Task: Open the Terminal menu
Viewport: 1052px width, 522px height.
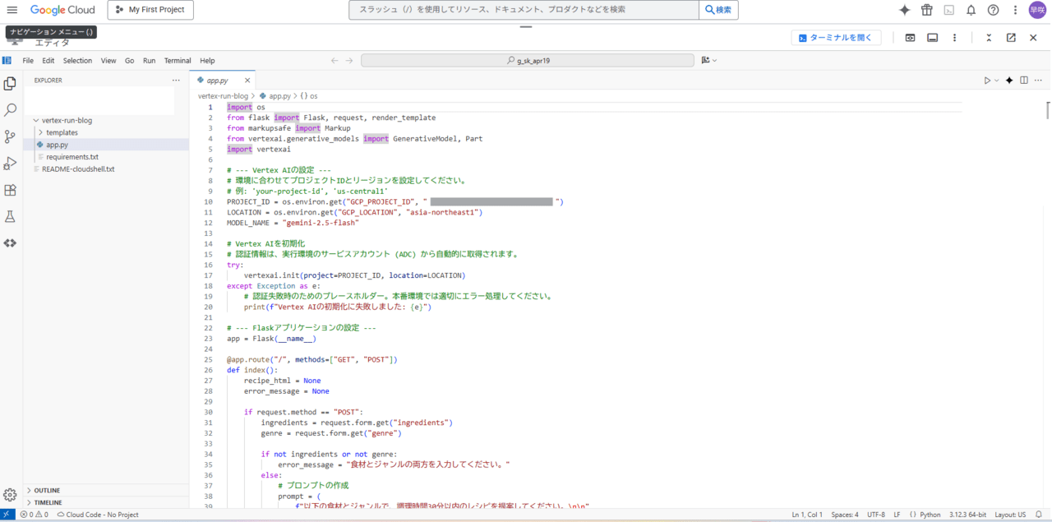Action: coord(177,61)
